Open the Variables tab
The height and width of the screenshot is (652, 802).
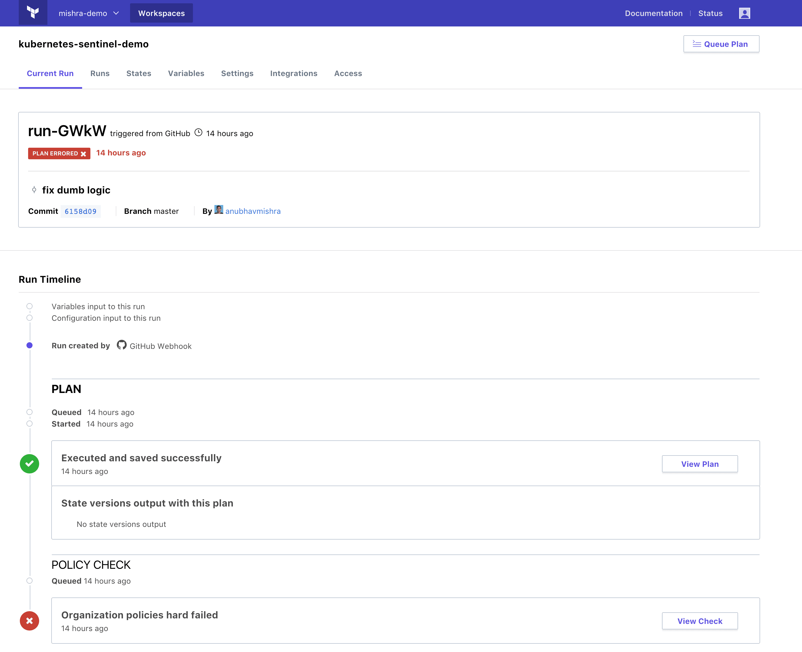[x=186, y=73]
